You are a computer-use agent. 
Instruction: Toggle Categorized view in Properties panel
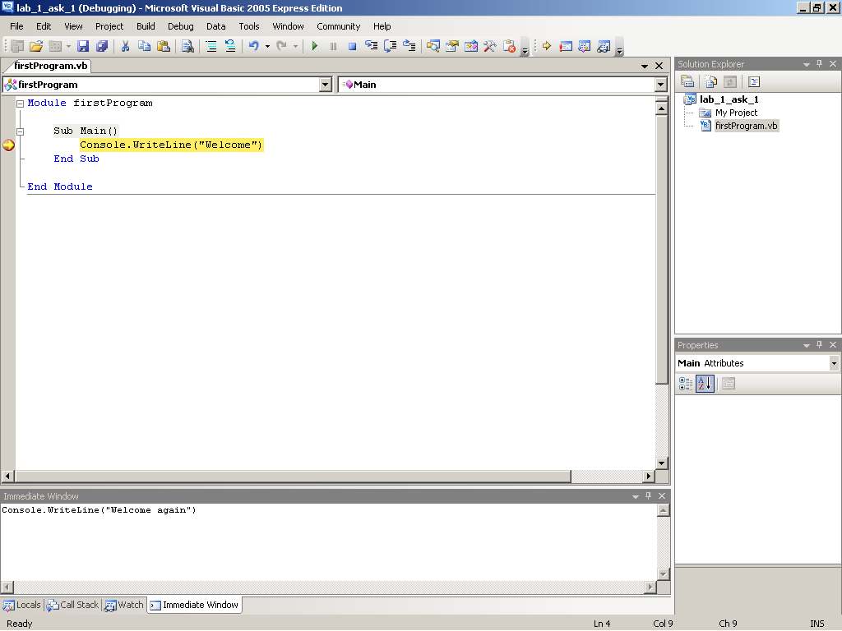click(x=686, y=384)
